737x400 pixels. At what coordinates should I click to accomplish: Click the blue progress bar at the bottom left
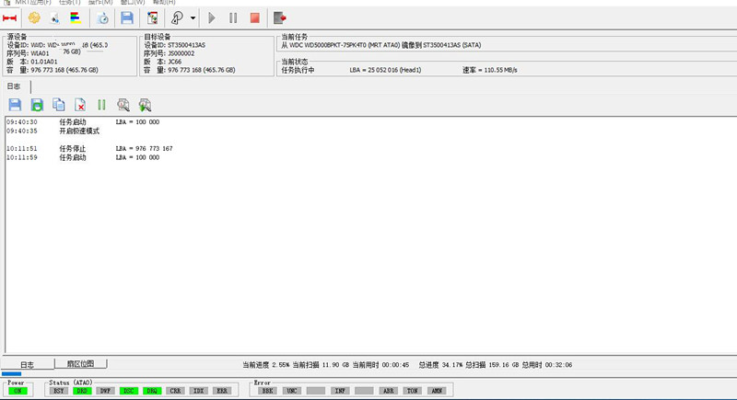tap(11, 373)
